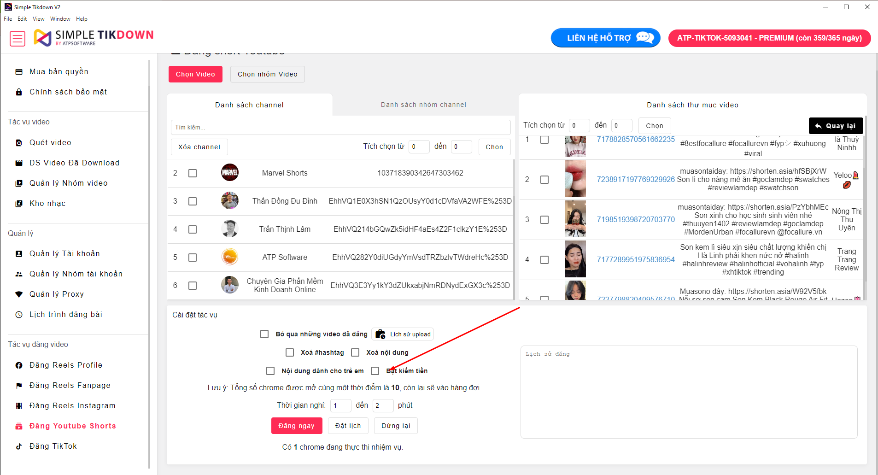The width and height of the screenshot is (878, 475).
Task: Click Chọn button in video folder range
Action: [x=654, y=126]
